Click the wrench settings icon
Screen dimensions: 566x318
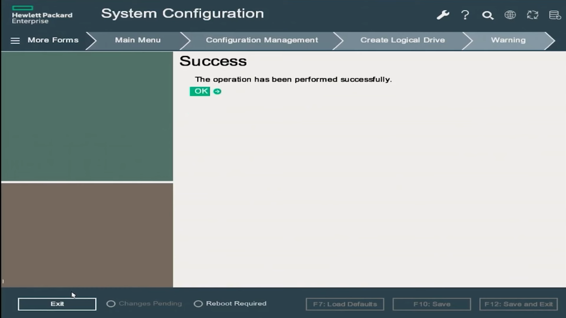[x=443, y=15]
